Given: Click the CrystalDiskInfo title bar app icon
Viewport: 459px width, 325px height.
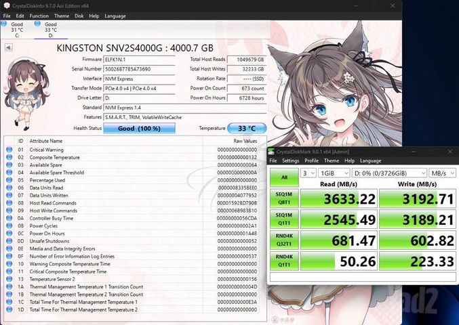Looking at the screenshot, I should (6, 5).
